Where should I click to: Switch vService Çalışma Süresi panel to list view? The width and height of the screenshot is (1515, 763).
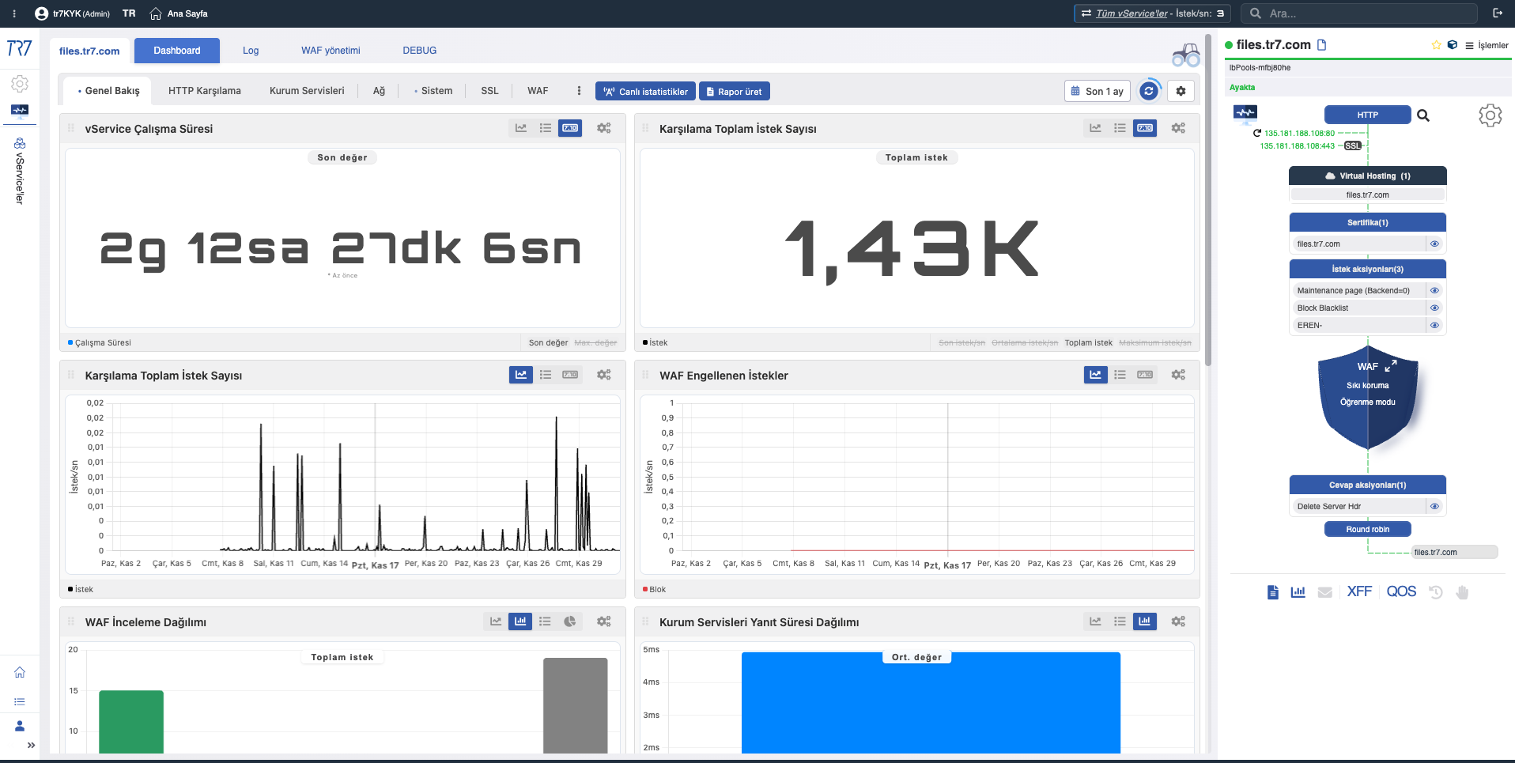546,128
